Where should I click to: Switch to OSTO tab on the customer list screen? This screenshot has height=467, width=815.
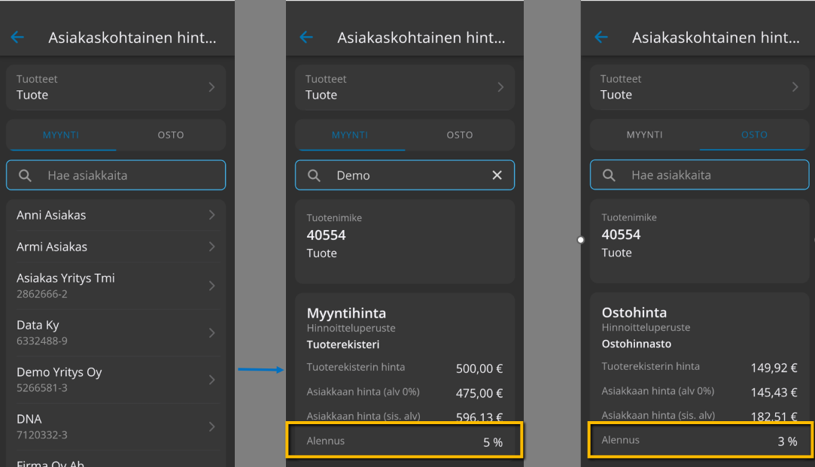click(171, 135)
